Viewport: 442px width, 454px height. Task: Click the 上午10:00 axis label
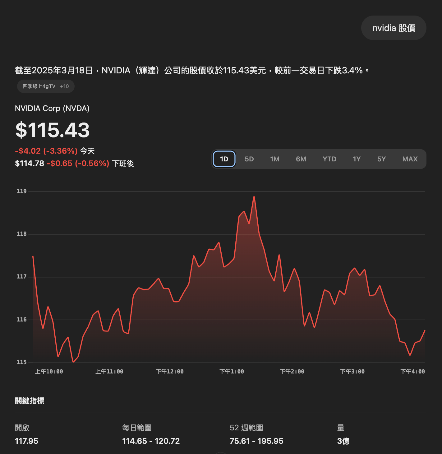tap(49, 371)
